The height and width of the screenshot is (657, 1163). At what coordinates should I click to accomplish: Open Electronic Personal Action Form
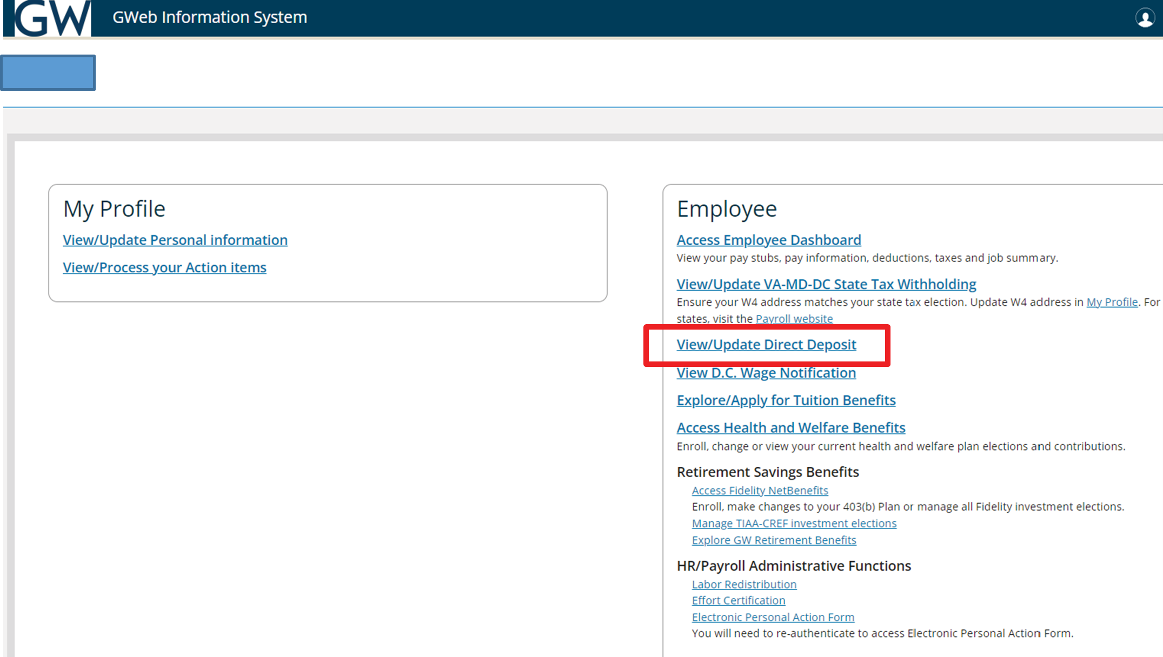[773, 618]
